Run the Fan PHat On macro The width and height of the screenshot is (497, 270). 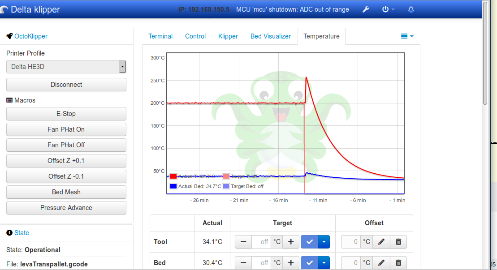click(x=66, y=129)
